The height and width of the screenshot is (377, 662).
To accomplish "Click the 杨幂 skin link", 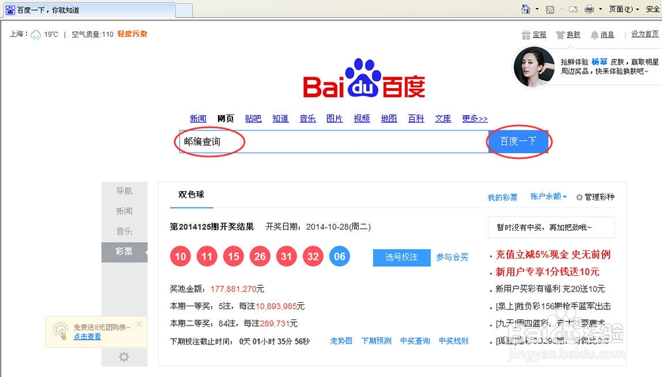I will click(x=599, y=62).
